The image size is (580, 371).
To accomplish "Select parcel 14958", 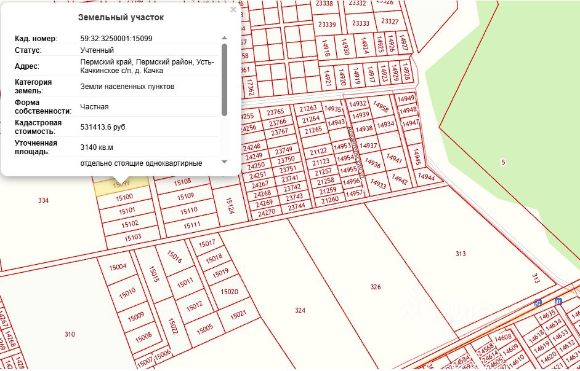I will [x=381, y=107].
